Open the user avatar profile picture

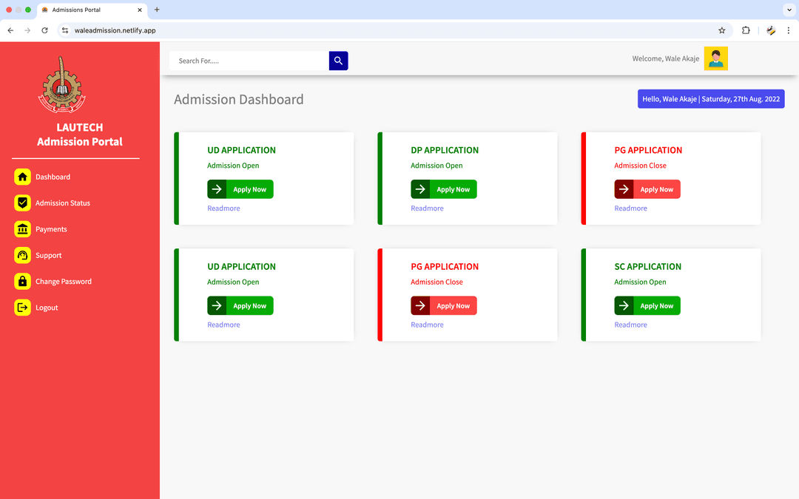pos(715,59)
